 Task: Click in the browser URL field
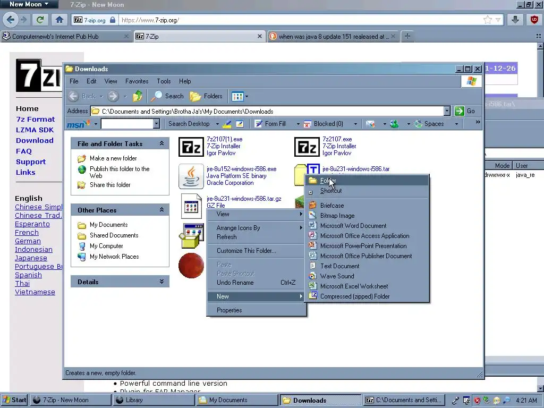(x=300, y=20)
